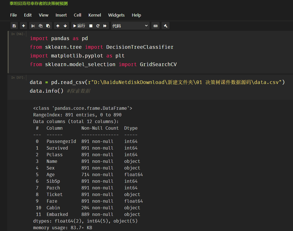
Task: Move the selected cell down
Action: (65, 26)
